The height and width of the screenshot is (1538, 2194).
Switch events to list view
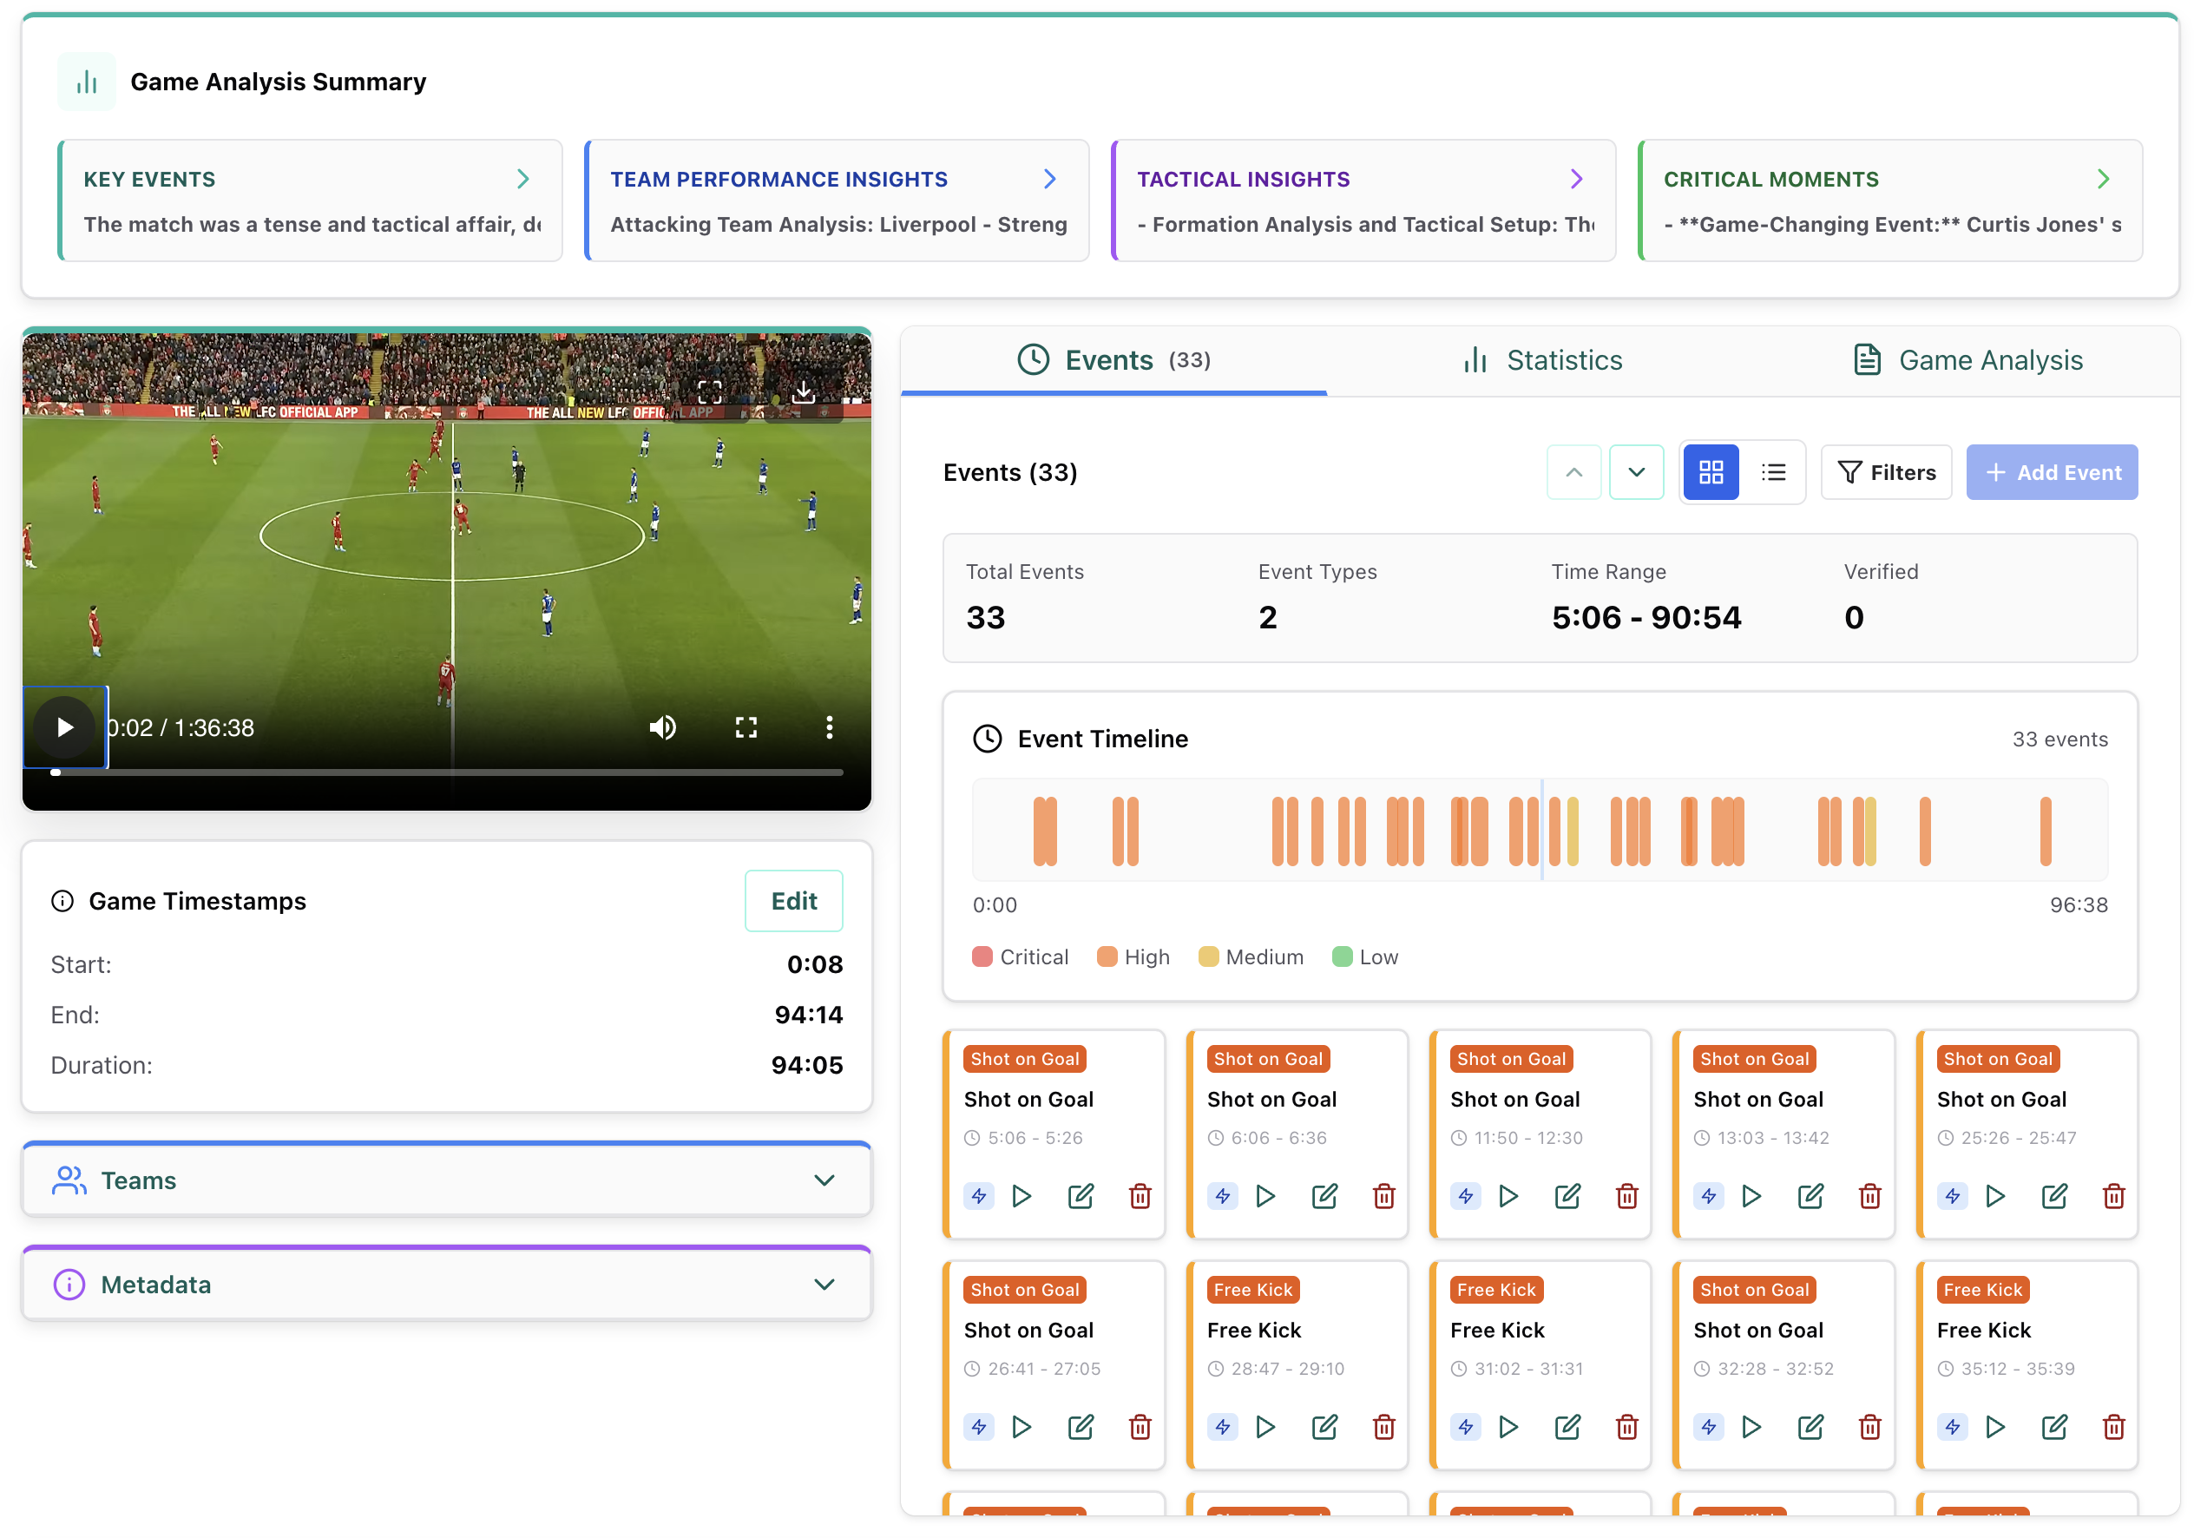(x=1775, y=471)
